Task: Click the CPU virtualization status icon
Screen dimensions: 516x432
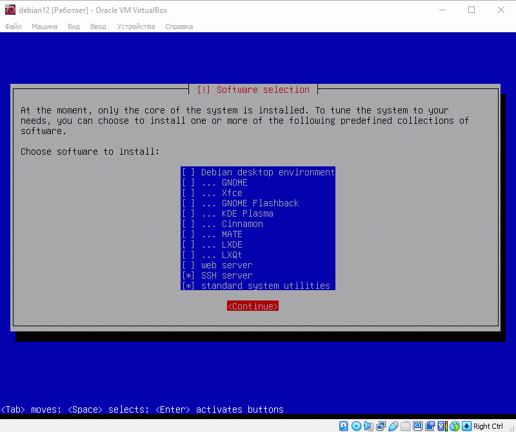Action: [x=442, y=426]
